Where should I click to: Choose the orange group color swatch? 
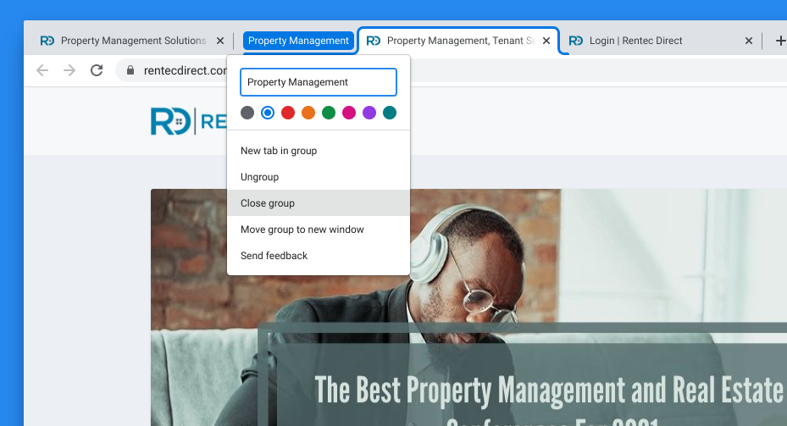coord(308,113)
